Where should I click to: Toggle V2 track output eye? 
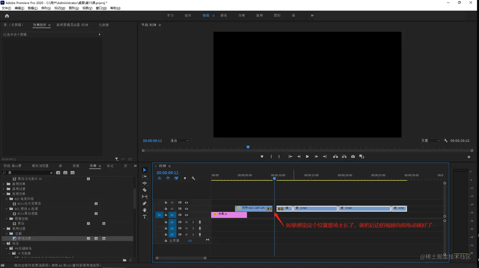(x=187, y=209)
